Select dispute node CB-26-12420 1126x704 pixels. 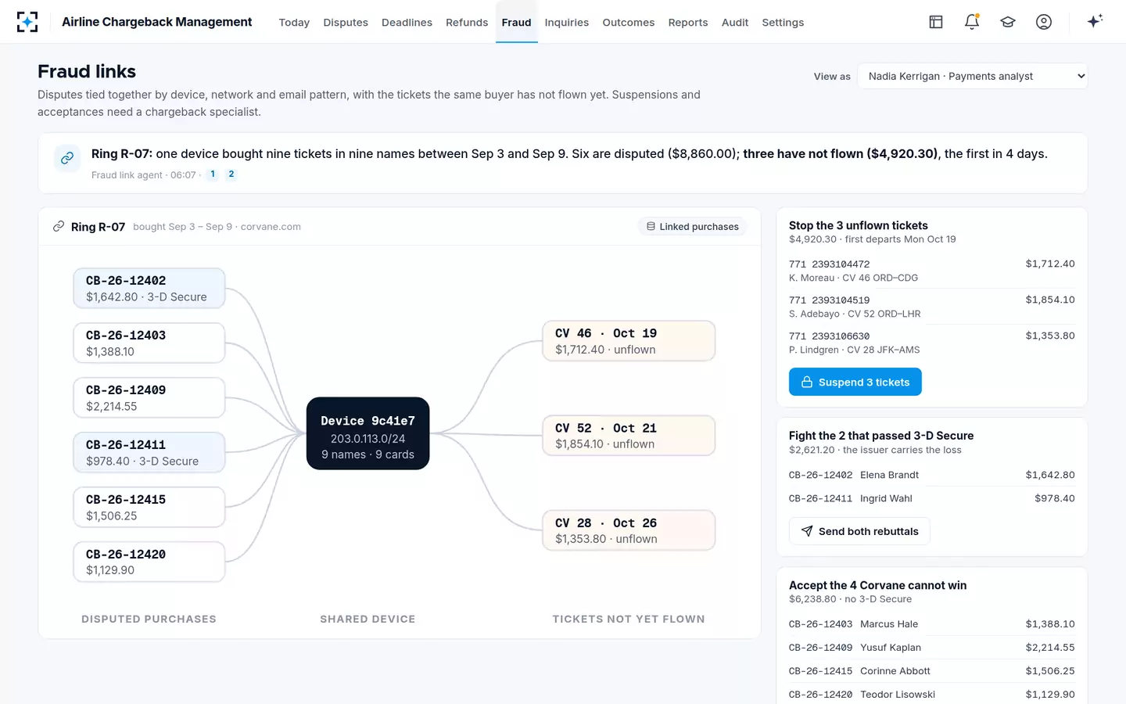(x=149, y=562)
